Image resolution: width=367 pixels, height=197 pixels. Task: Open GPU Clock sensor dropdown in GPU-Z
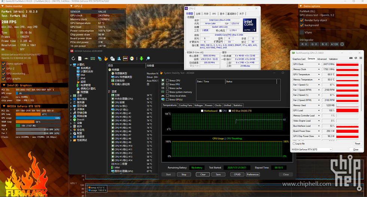[319, 64]
